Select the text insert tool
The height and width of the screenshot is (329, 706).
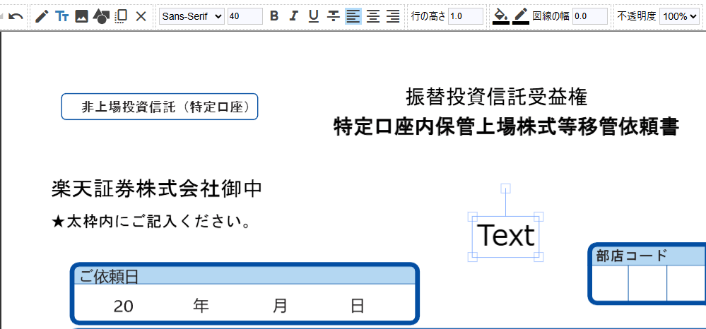click(61, 17)
